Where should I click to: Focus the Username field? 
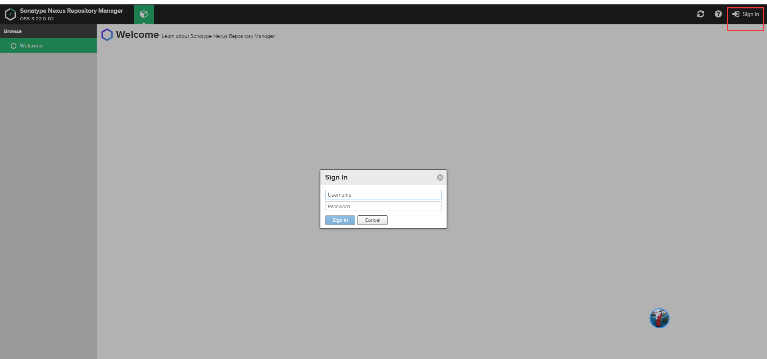[383, 195]
